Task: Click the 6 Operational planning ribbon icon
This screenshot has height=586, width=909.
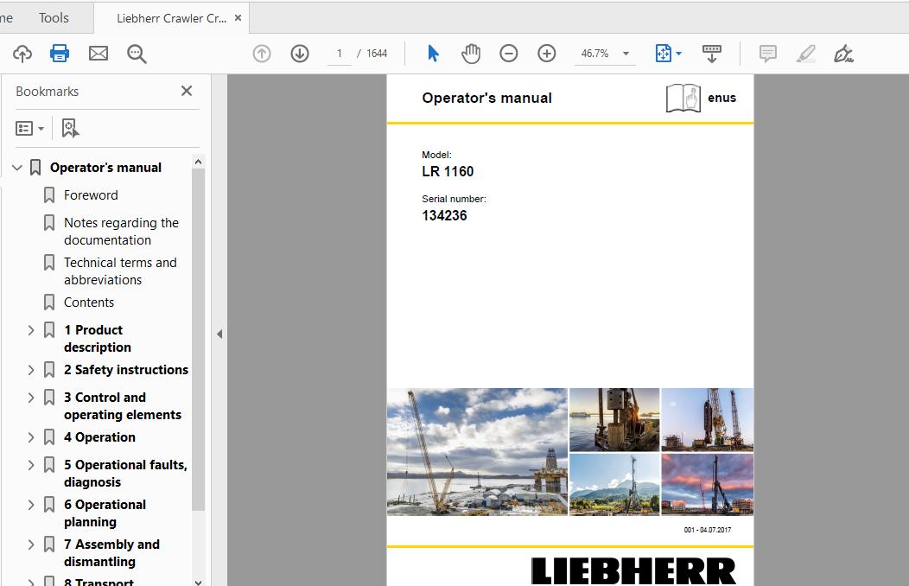Action: pyautogui.click(x=49, y=504)
